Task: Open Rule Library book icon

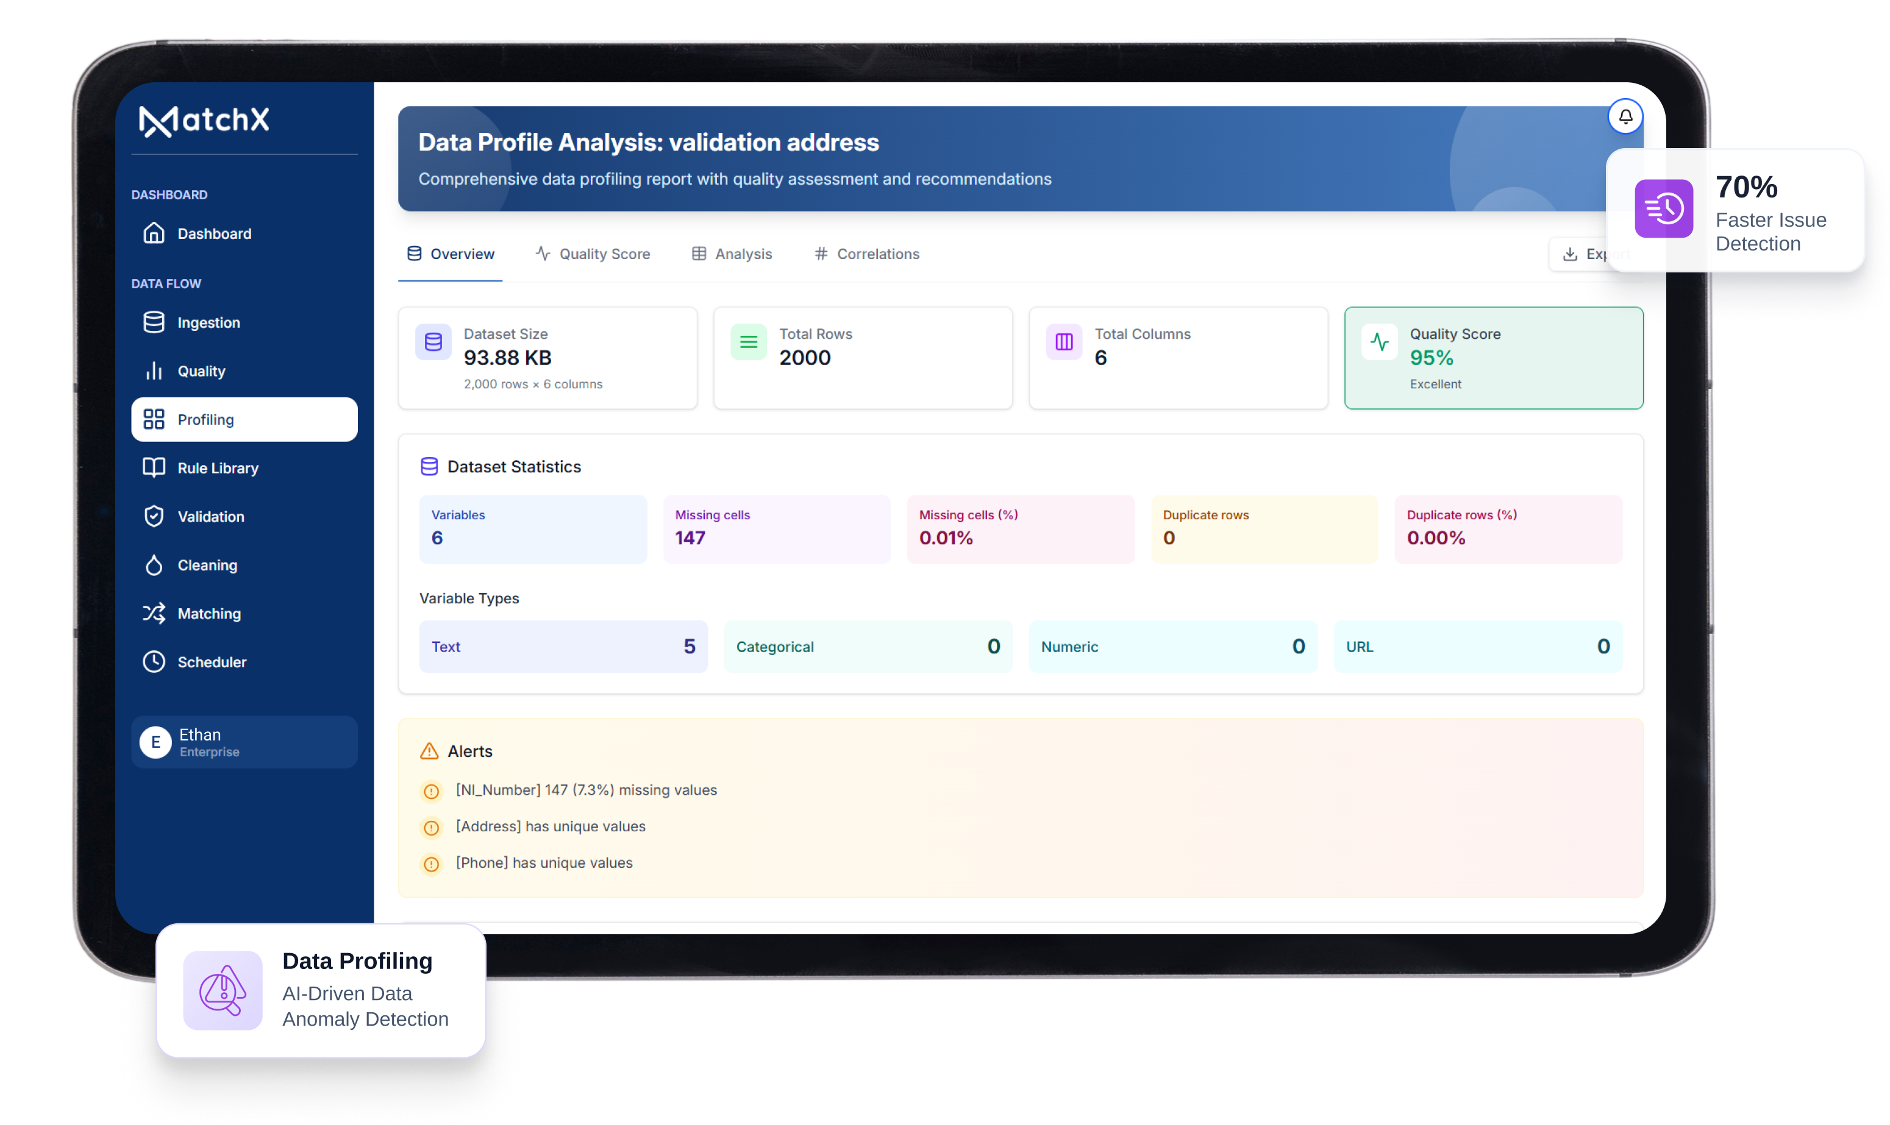Action: click(154, 468)
